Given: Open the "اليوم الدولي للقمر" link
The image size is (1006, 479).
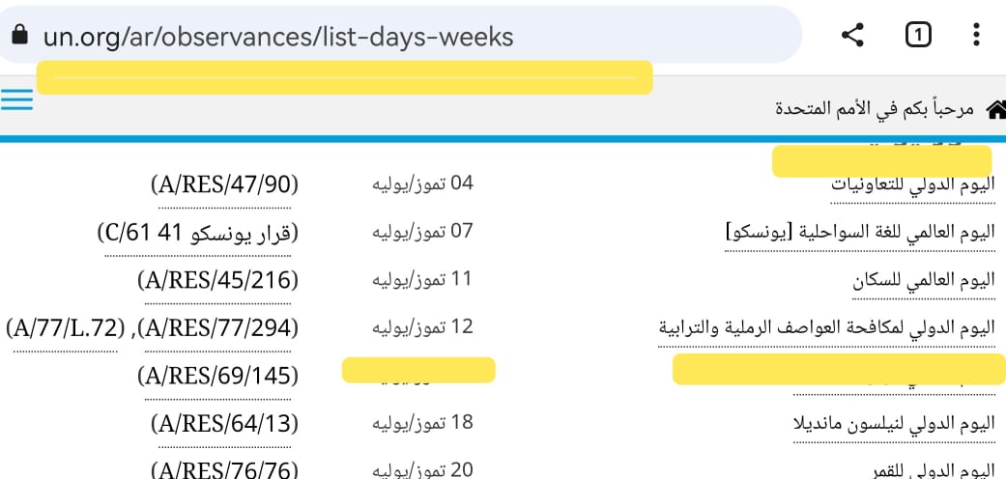Looking at the screenshot, I should click(x=932, y=470).
